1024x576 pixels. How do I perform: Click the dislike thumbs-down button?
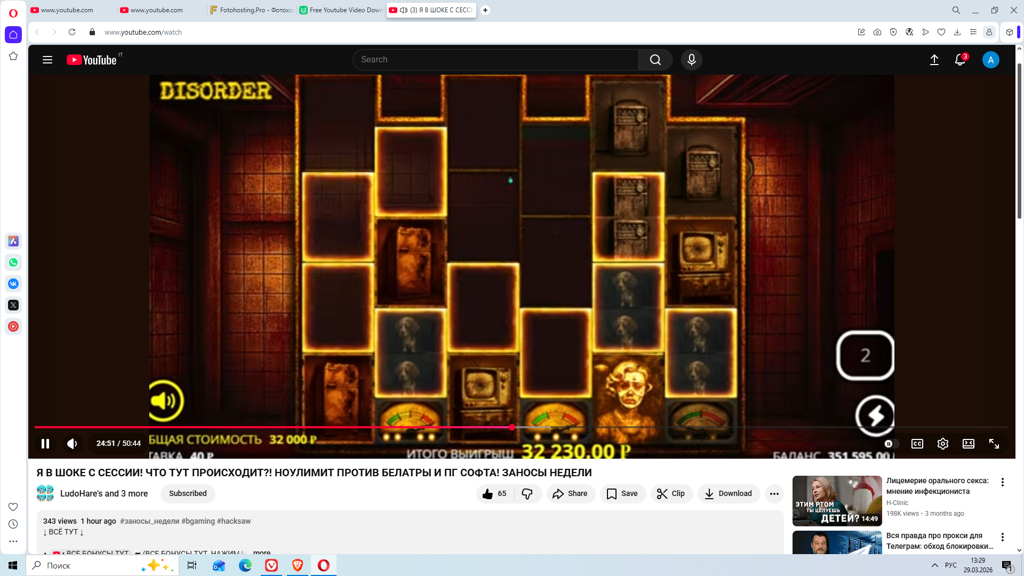[527, 494]
